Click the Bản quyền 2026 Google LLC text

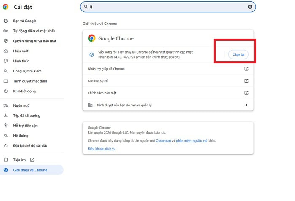coord(127,133)
